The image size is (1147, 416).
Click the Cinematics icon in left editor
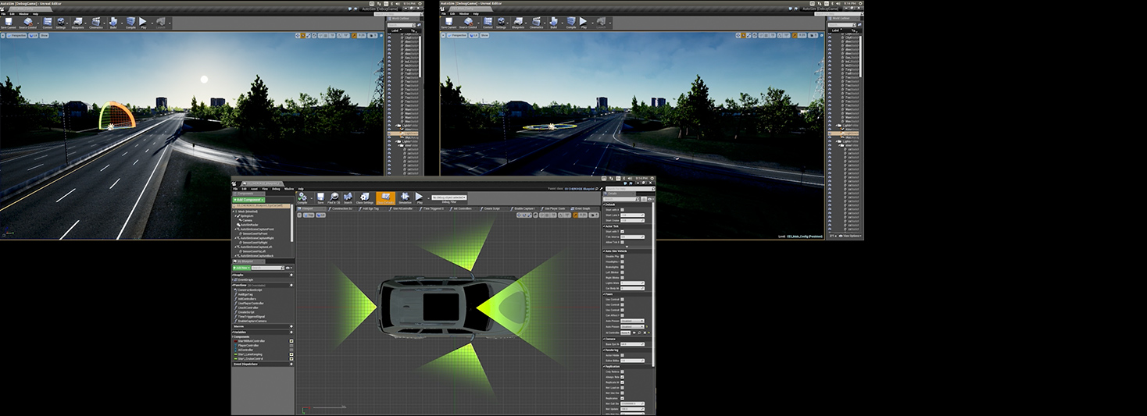(96, 23)
